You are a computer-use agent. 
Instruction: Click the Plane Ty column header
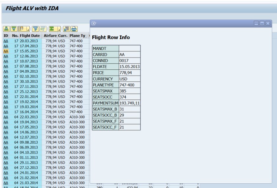tap(78, 36)
